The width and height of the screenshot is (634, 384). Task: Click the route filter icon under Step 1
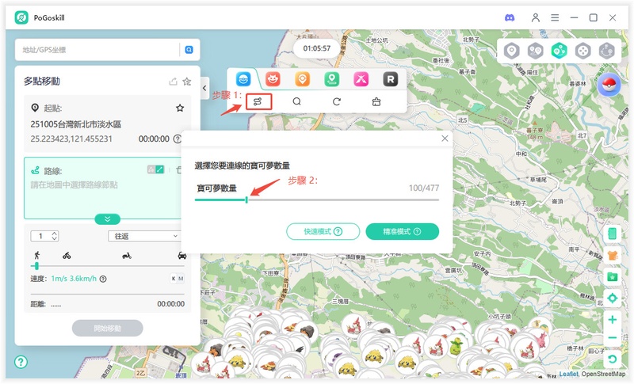(x=258, y=101)
